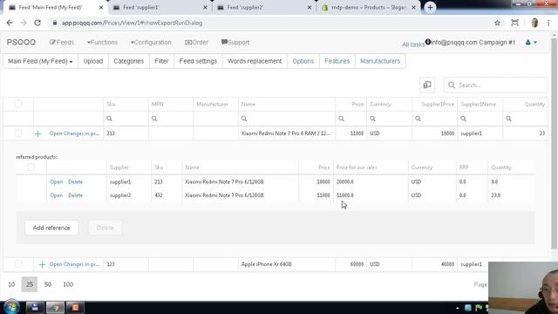The height and width of the screenshot is (314, 558).
Task: Reload the page with refresh icon
Action: tap(37, 23)
